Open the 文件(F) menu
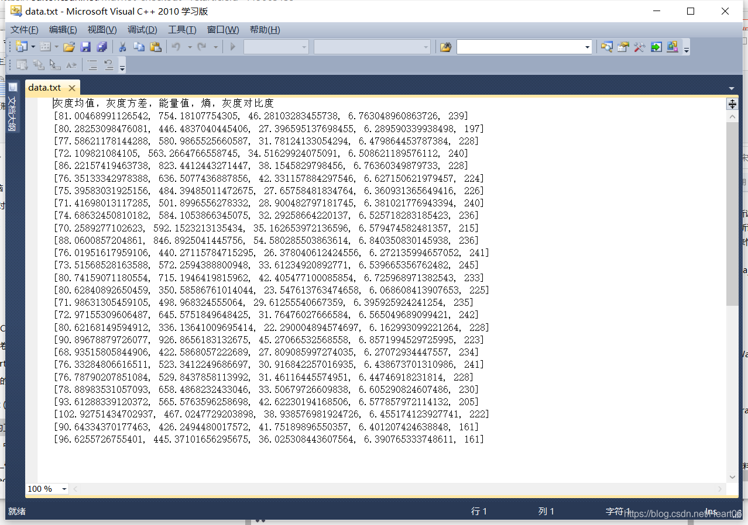 [24, 30]
